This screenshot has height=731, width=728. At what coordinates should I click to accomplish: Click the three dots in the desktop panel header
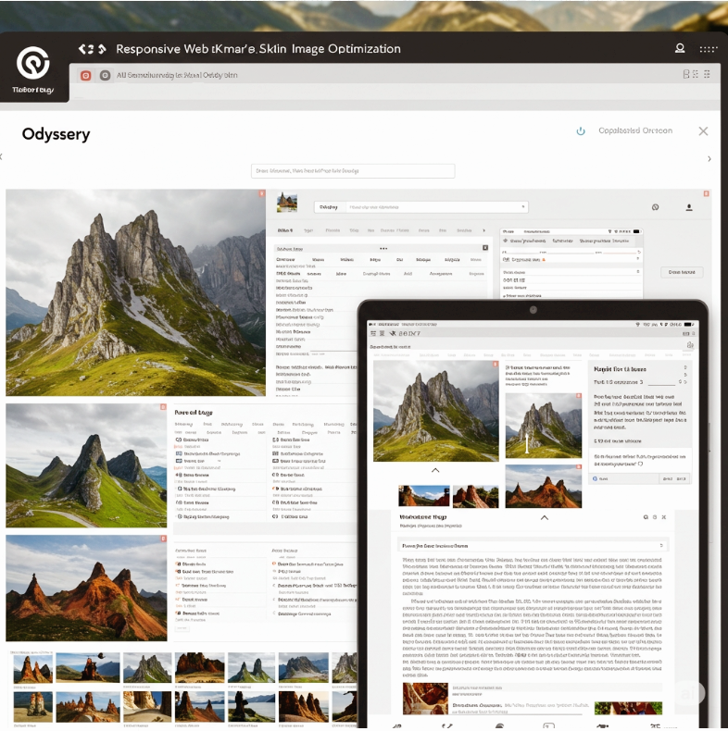pos(383,249)
